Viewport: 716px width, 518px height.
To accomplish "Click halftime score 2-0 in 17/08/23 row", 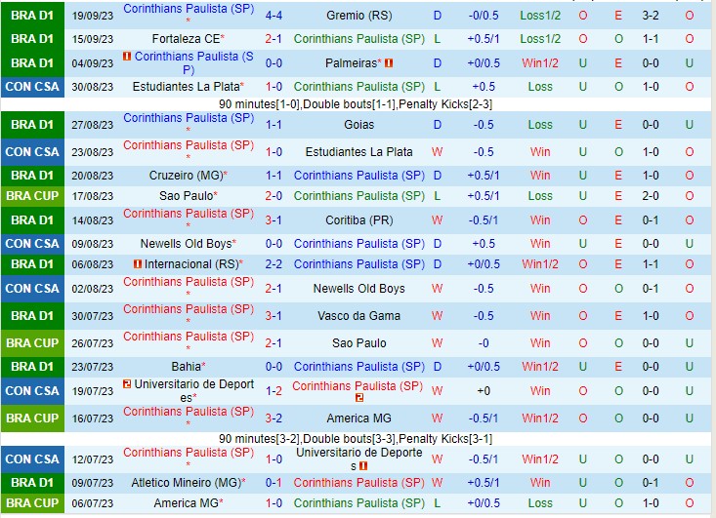I will (651, 196).
